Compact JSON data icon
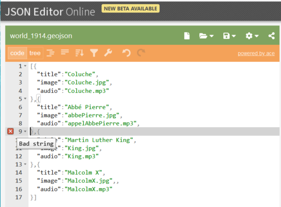 (x=65, y=53)
